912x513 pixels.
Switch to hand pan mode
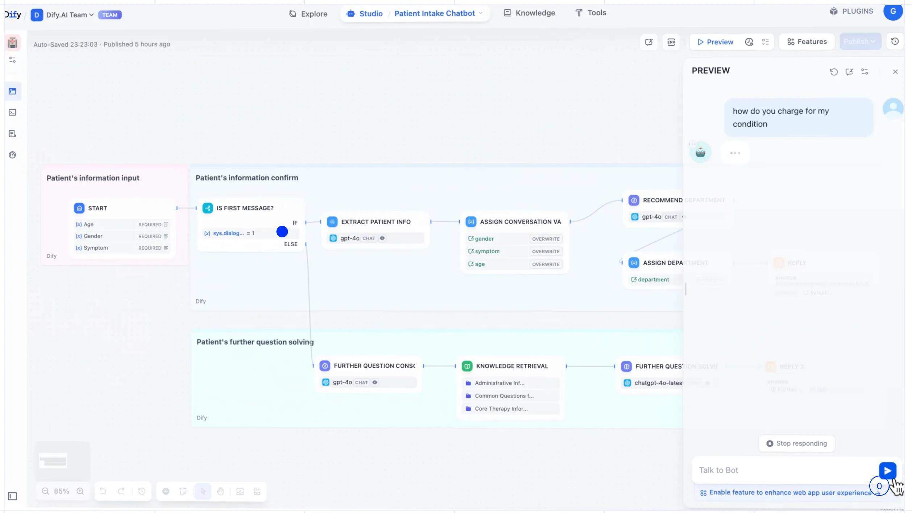coord(220,491)
